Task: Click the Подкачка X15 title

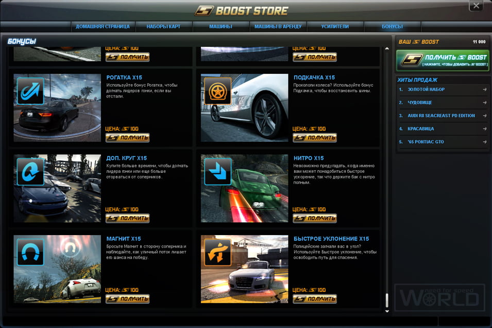Action: point(314,77)
